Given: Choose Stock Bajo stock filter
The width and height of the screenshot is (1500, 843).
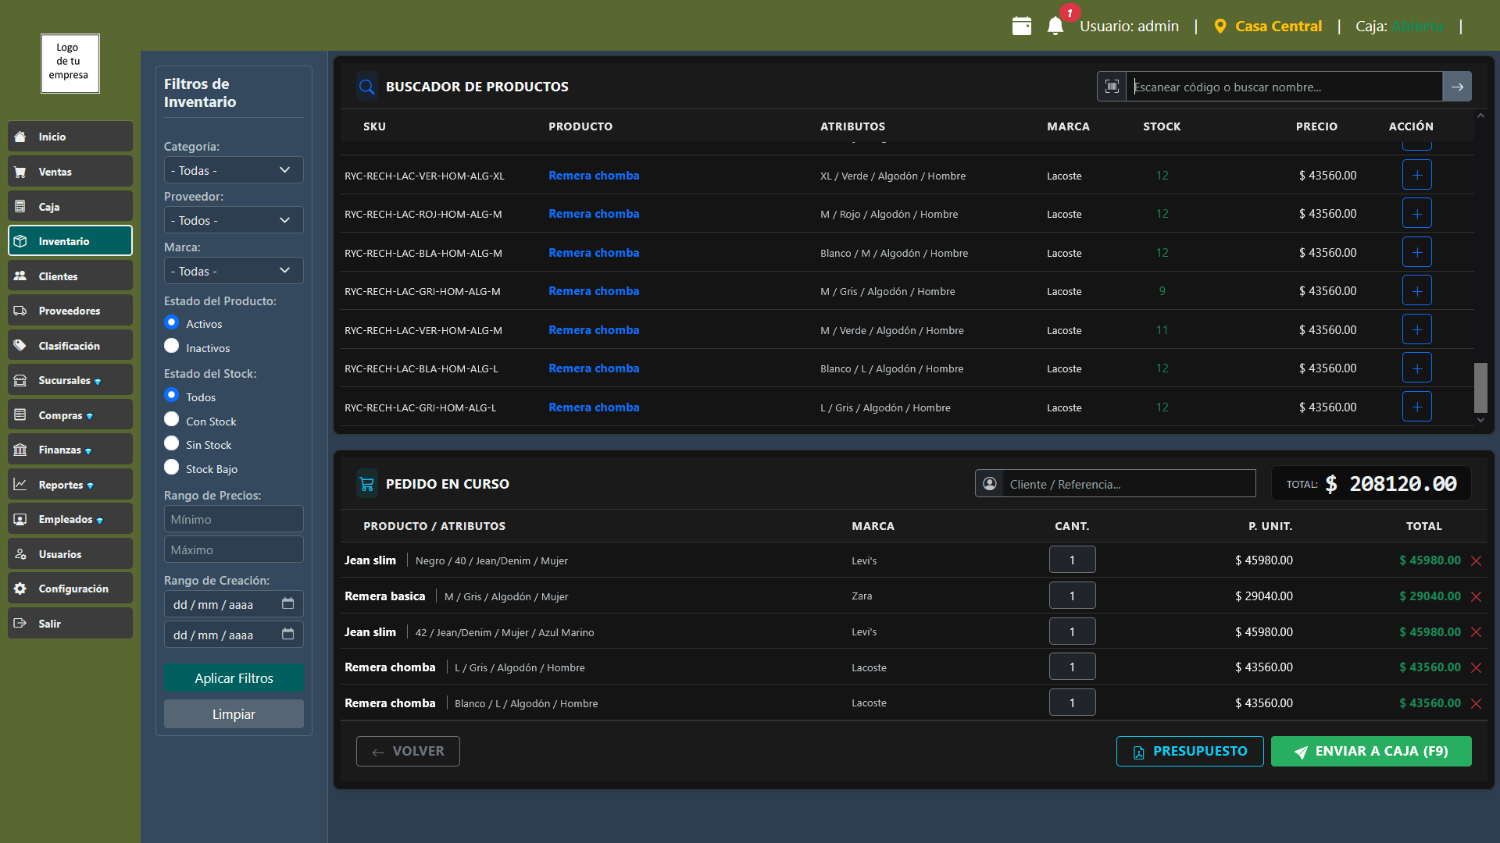Looking at the screenshot, I should (172, 468).
